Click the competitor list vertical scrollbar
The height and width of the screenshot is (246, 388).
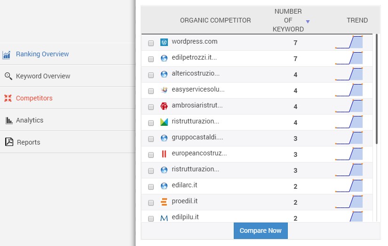click(377, 89)
